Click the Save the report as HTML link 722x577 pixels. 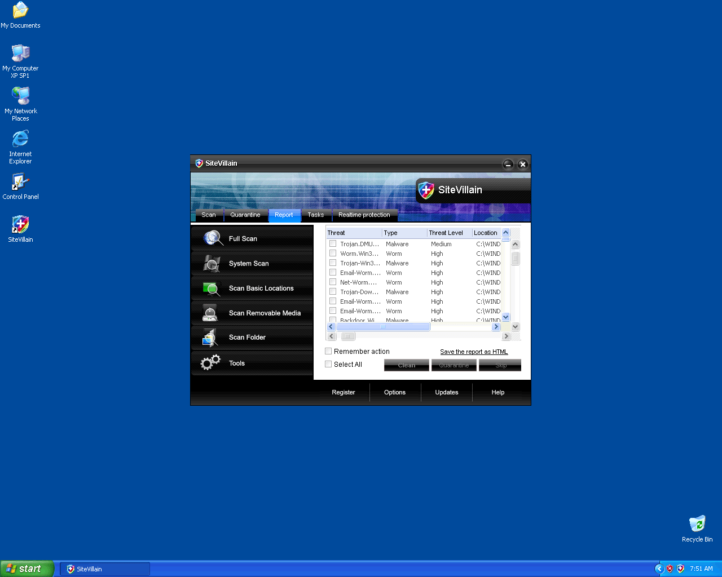[474, 352]
